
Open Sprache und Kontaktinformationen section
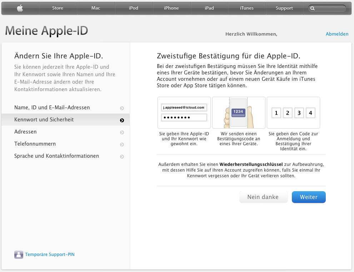(65, 156)
